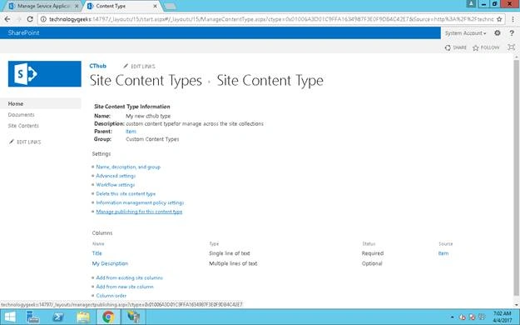Go back with the browser arrow
This screenshot has height=325, width=520.
[x=7, y=19]
